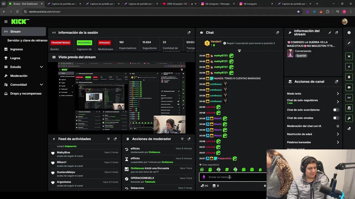Click the document icon in right sidebar
Viewport: 355px width, 199px height.
(349, 77)
